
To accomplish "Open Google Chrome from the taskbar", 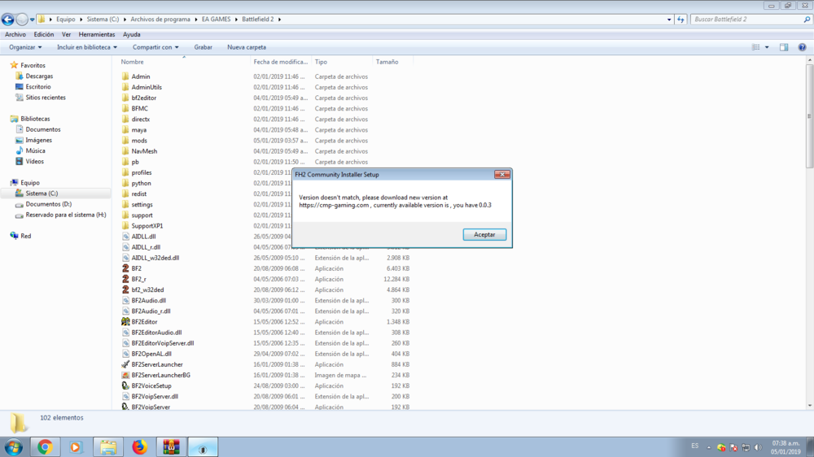I will [x=45, y=446].
